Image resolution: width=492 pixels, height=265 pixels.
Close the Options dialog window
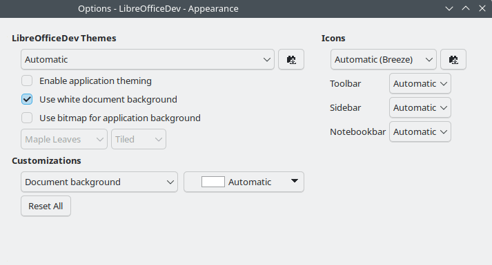coord(482,8)
